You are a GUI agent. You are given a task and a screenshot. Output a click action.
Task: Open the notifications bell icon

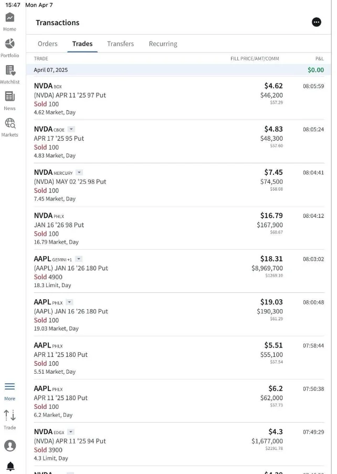pos(10,466)
